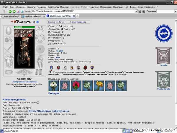Click the refresh page icon in toolbar

pos(22,11)
